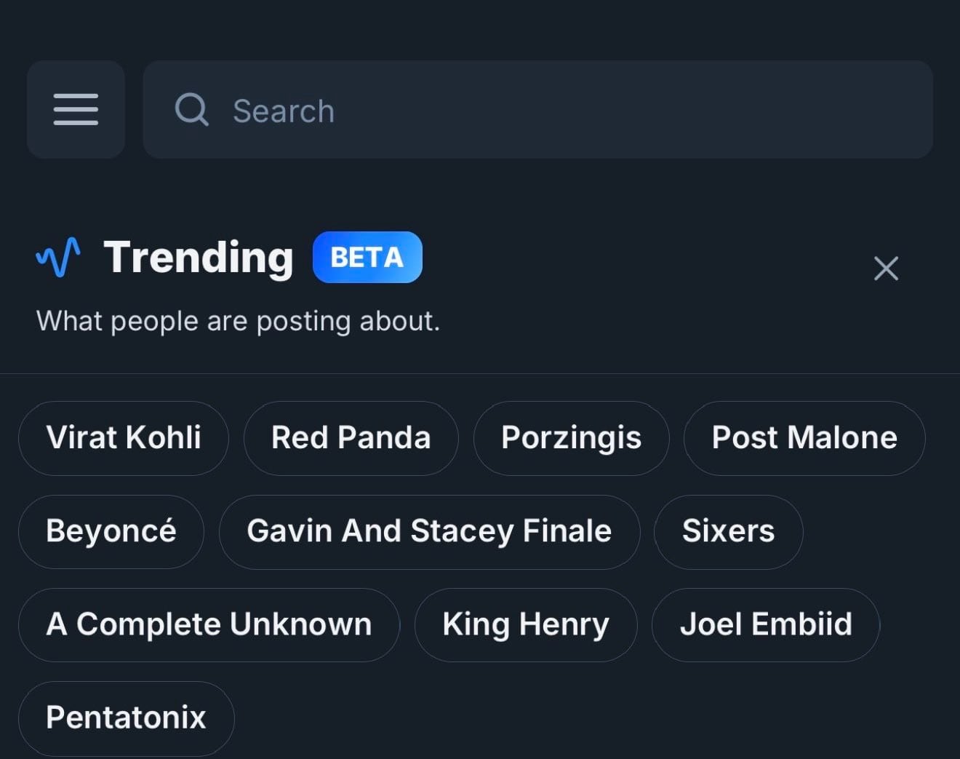960x759 pixels.
Task: Select the Pentatonix trending pill
Action: [x=125, y=718]
